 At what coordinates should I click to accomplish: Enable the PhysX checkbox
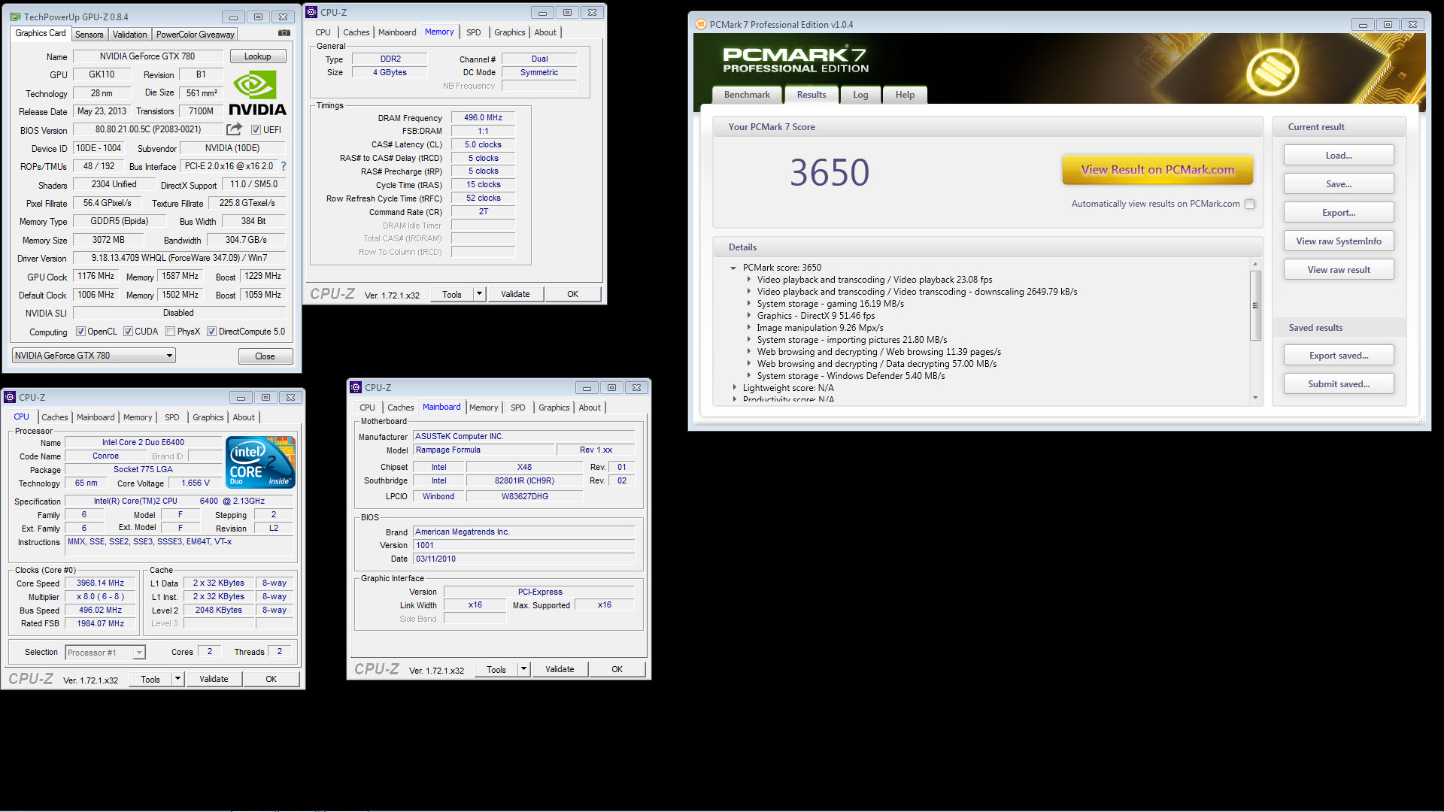click(170, 332)
